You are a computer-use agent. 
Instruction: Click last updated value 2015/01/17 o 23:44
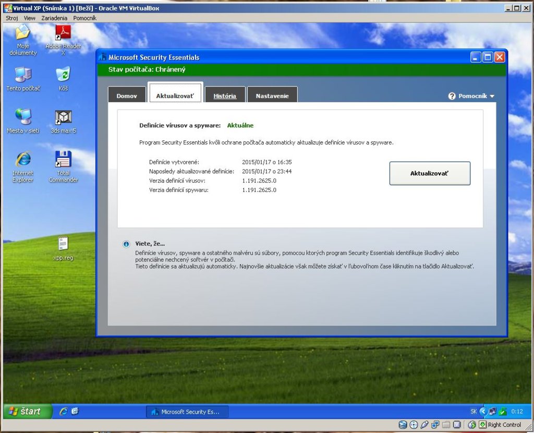[266, 171]
